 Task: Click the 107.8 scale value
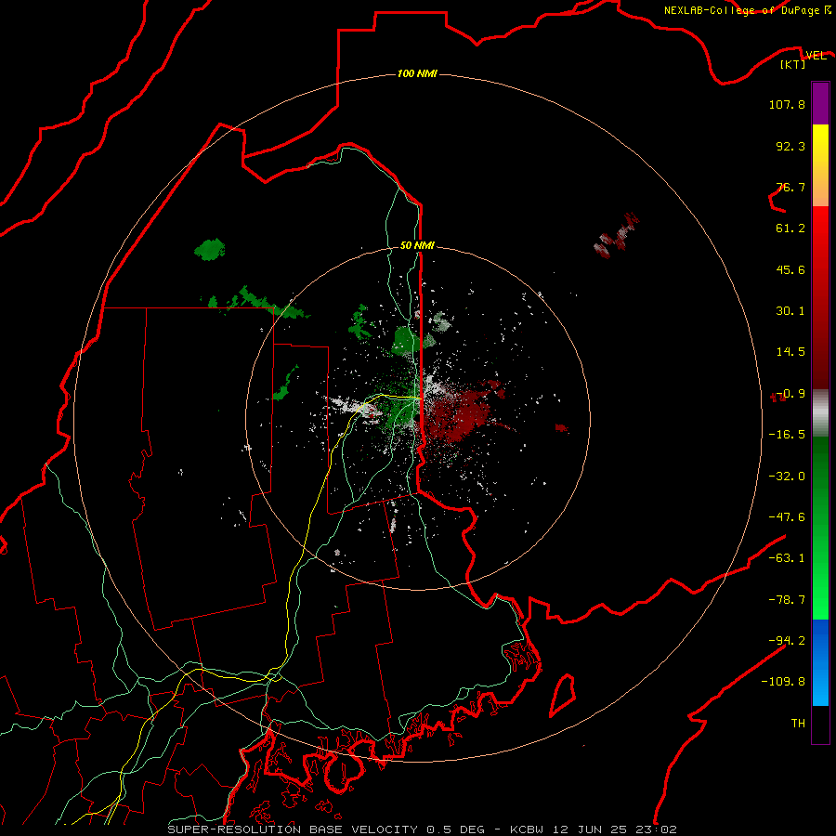pyautogui.click(x=787, y=104)
